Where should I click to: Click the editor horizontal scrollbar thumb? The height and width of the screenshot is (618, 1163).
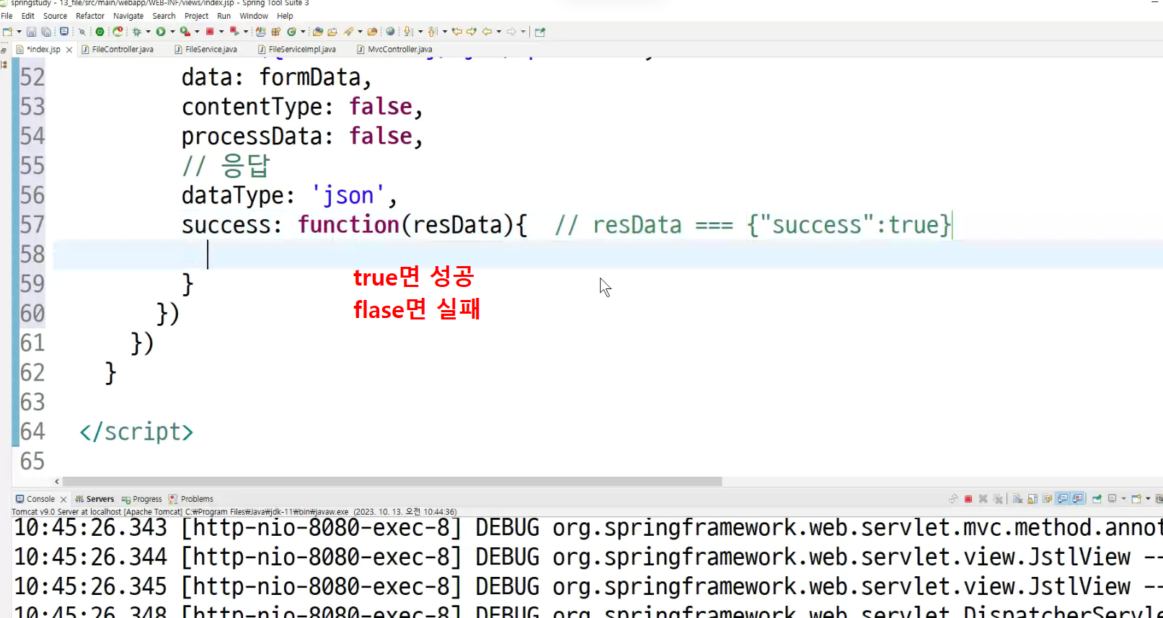392,481
